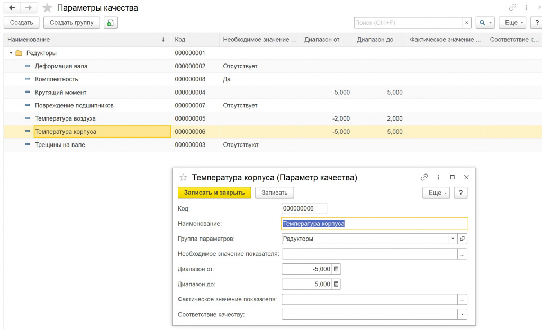Click the Диапазон от value field in dialog
Image resolution: width=542 pixels, height=329 pixels.
coord(306,269)
